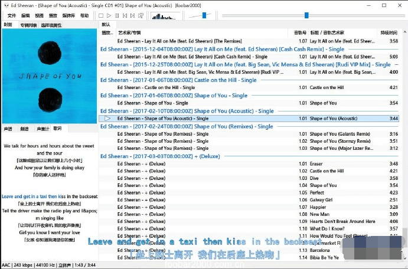Select the What Do I Know? track
The height and width of the screenshot is (269, 408).
coord(249,229)
